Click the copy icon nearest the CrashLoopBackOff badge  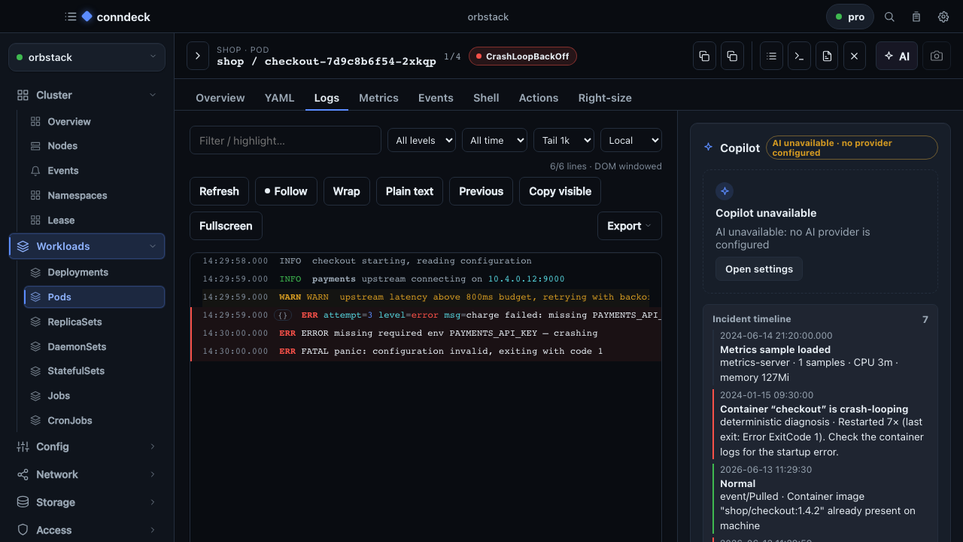coord(704,56)
